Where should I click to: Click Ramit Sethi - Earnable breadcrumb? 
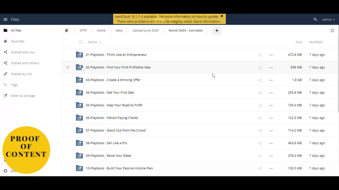tap(186, 31)
